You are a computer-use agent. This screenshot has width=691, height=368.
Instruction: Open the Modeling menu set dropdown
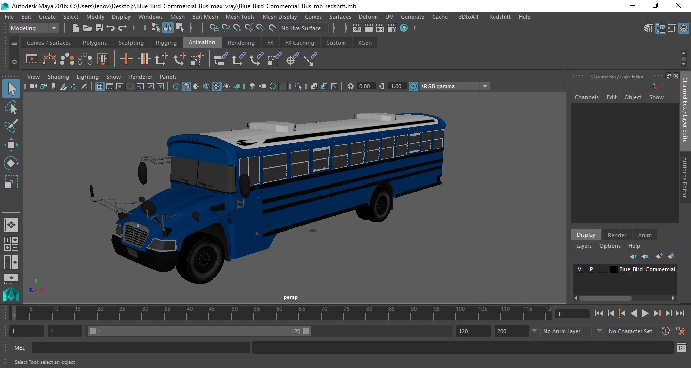click(34, 28)
